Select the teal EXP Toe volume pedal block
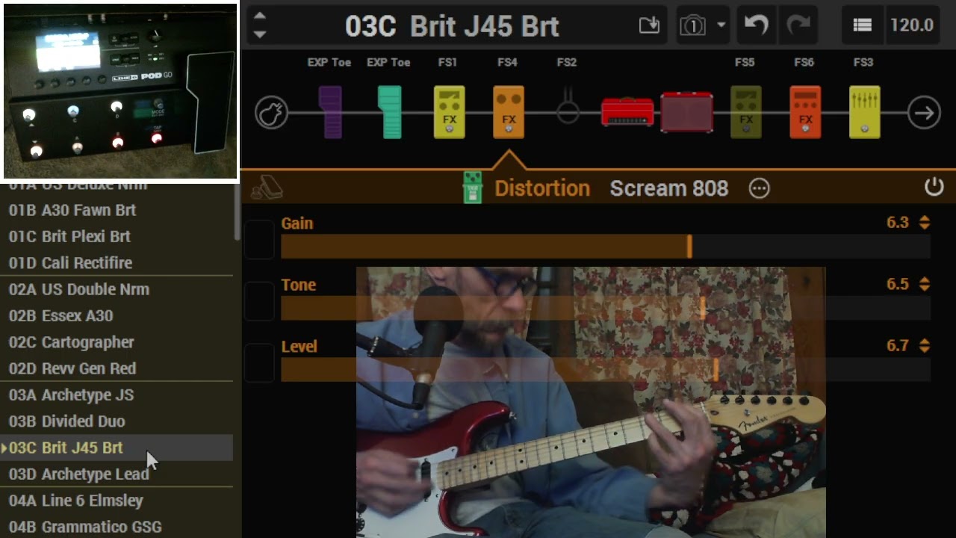Screen dimensions: 956x538 click(x=389, y=113)
